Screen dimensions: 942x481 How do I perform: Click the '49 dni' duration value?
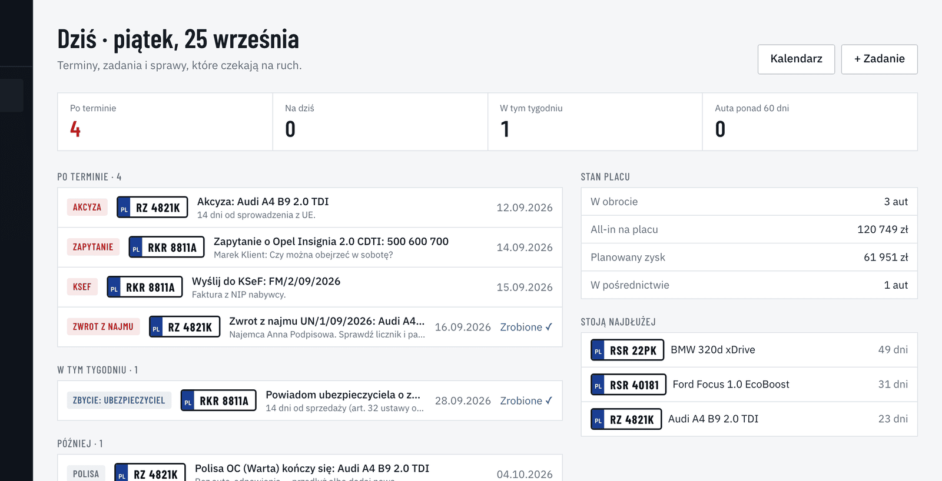tap(893, 350)
